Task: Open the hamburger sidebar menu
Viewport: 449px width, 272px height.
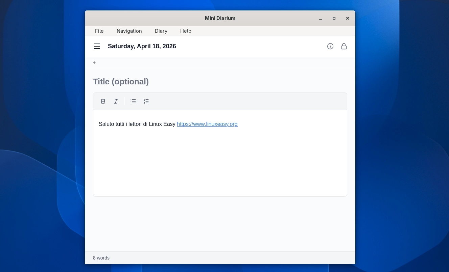Action: coord(97,46)
